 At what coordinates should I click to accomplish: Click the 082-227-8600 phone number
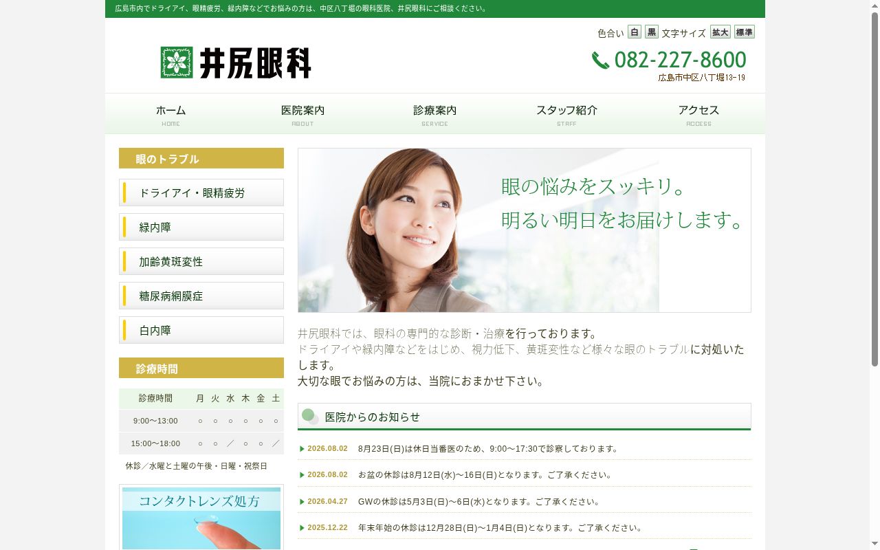(681, 60)
